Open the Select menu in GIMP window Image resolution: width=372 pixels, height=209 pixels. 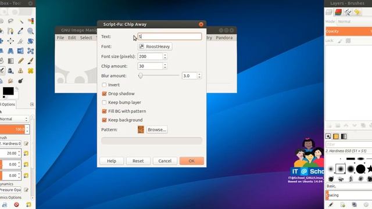86,38
